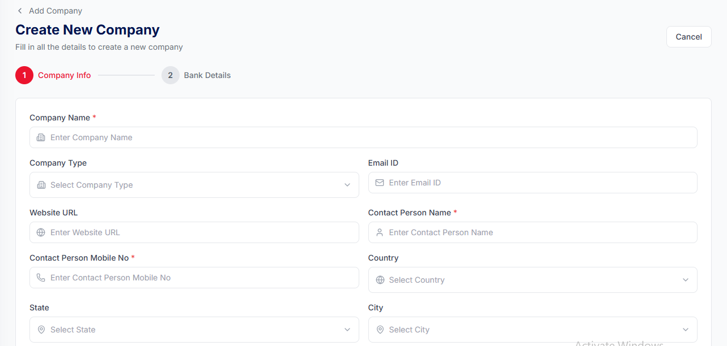Cancel company creation with Cancel button
This screenshot has height=346, width=727.
pyautogui.click(x=689, y=37)
